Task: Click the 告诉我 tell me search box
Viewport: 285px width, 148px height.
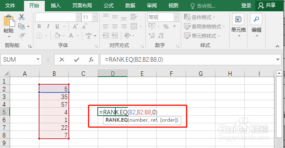Action: (x=203, y=6)
